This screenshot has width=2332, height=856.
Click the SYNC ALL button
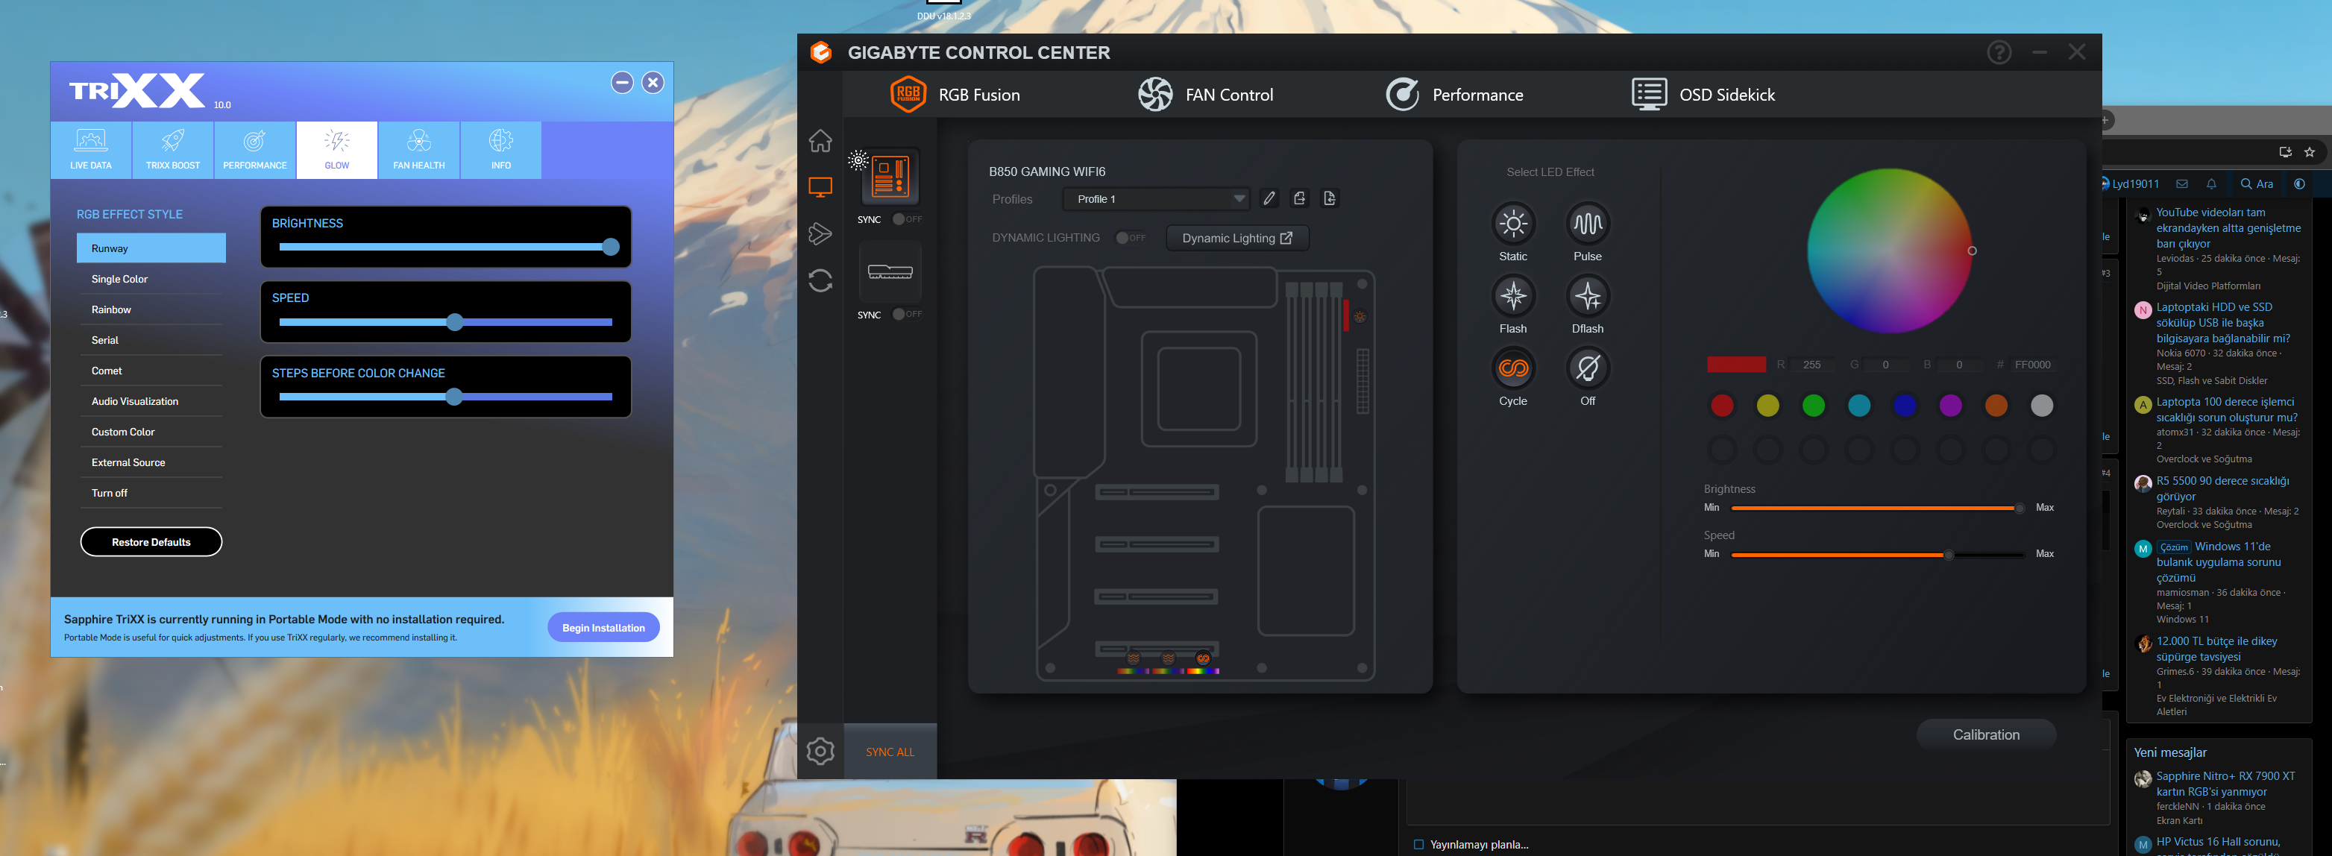pos(890,751)
